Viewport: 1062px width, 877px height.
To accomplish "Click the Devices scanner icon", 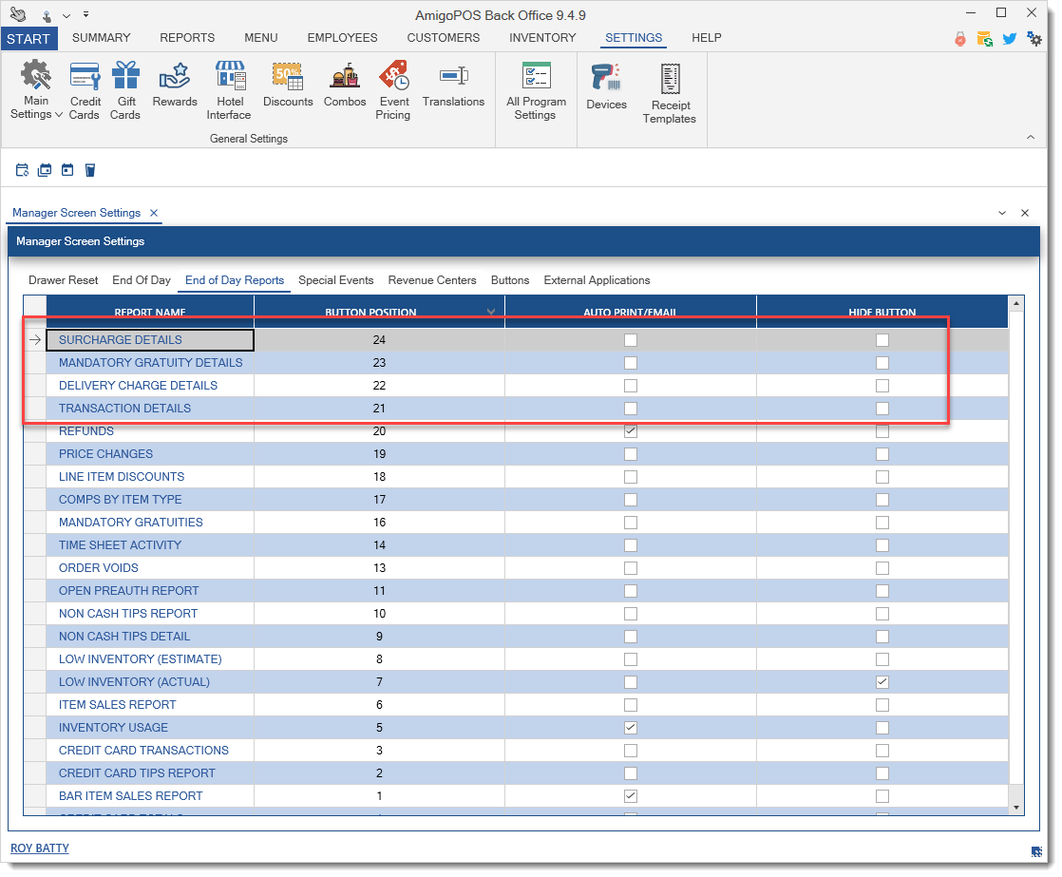I will coord(606,87).
